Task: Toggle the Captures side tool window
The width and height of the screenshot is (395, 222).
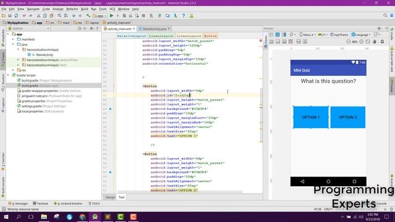Action: tap(3, 105)
